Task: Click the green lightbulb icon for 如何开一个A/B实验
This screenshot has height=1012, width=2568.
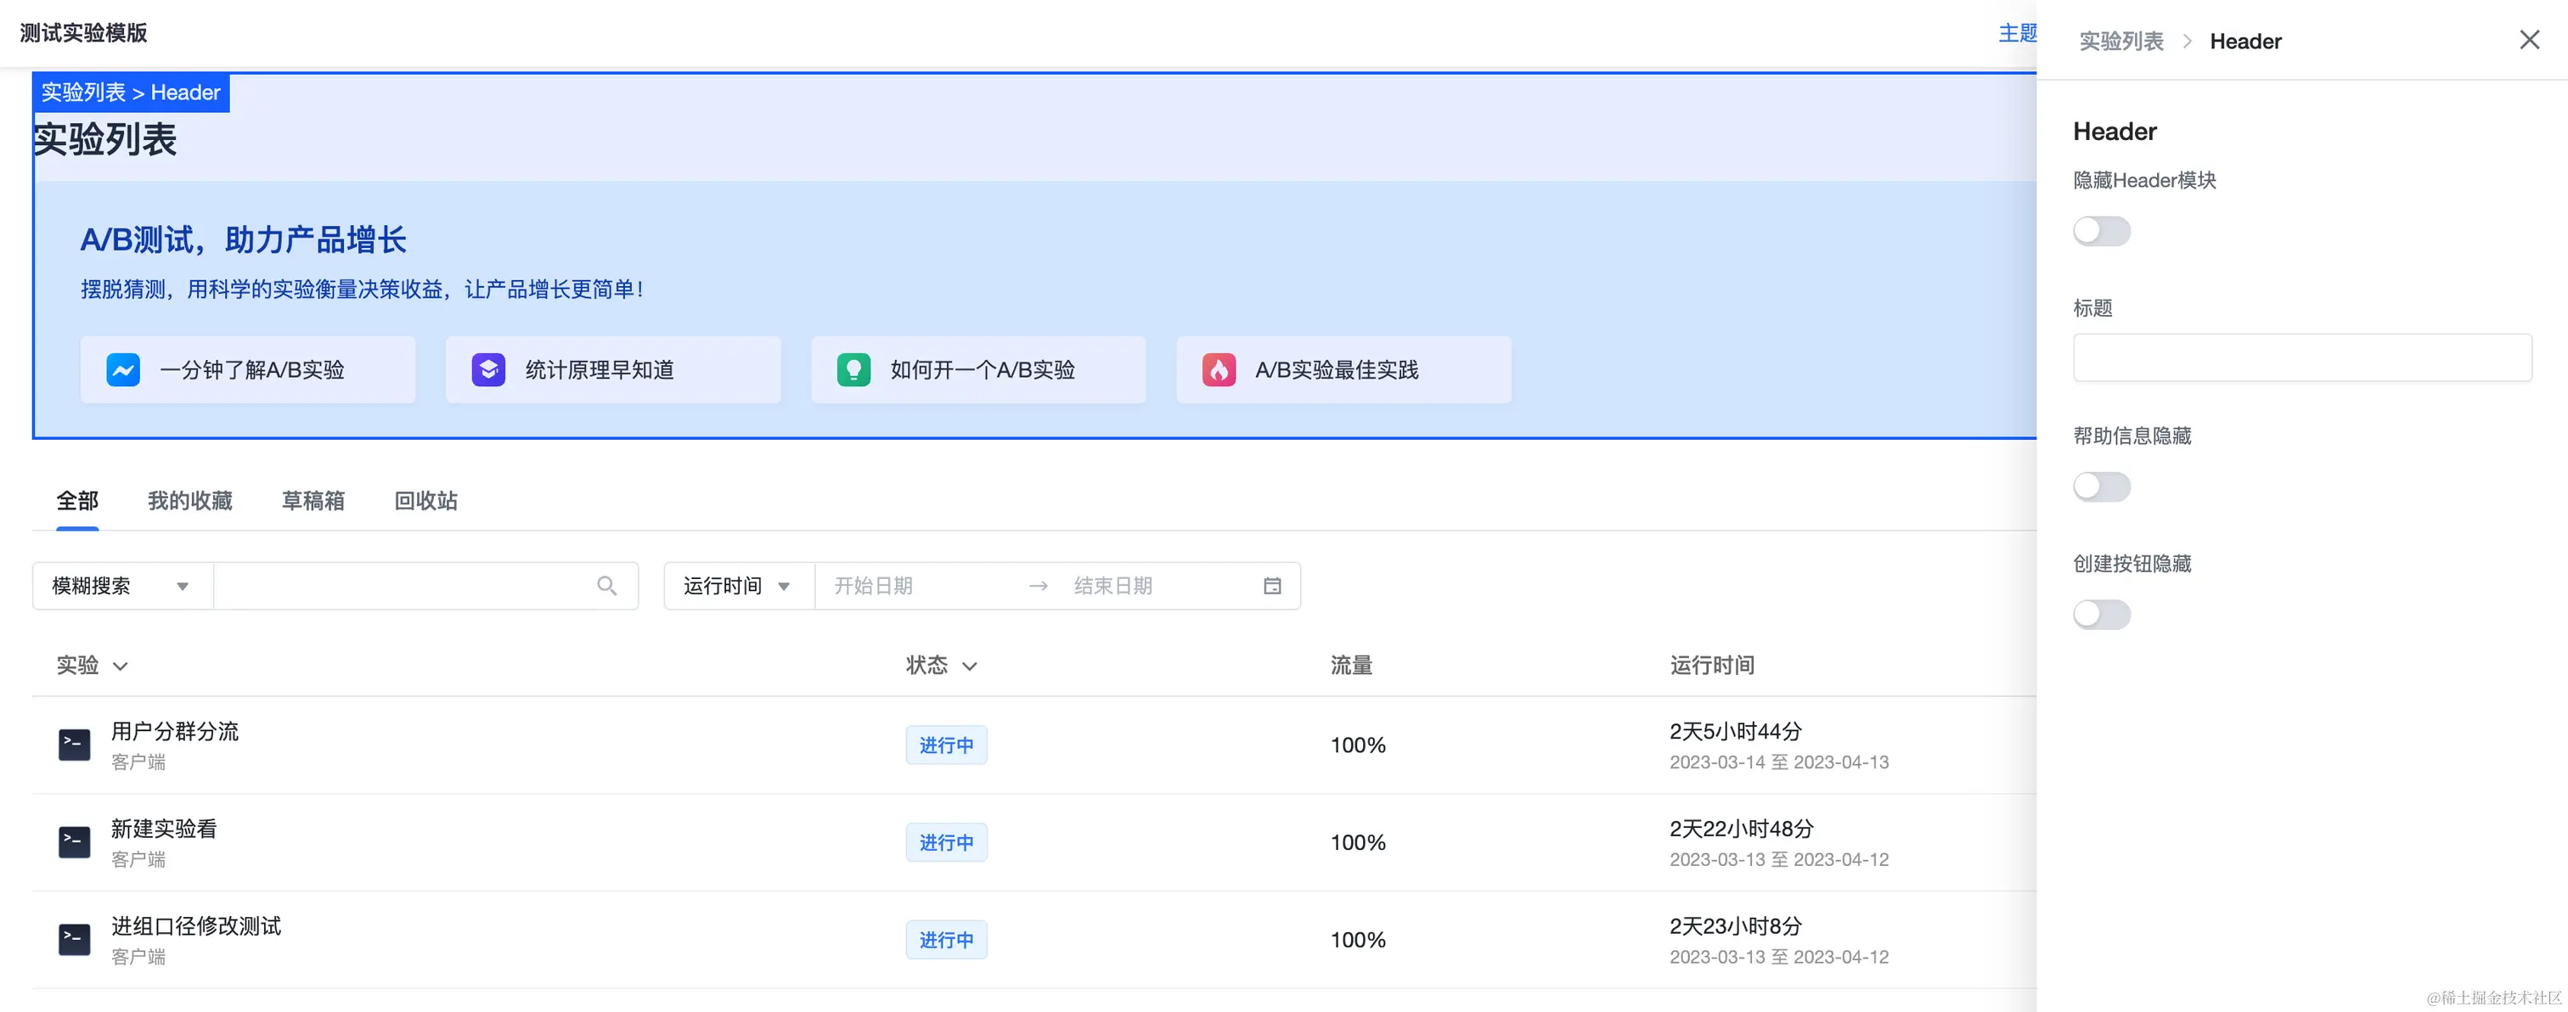Action: 853,370
